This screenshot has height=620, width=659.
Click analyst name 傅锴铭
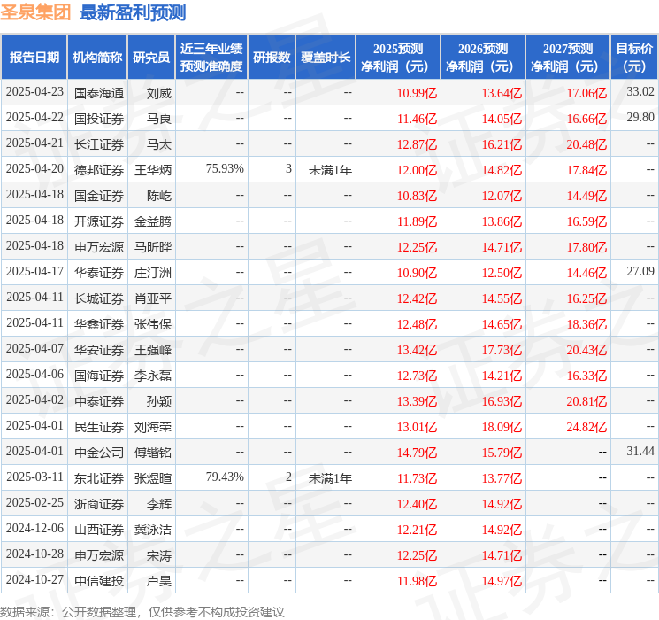153,453
